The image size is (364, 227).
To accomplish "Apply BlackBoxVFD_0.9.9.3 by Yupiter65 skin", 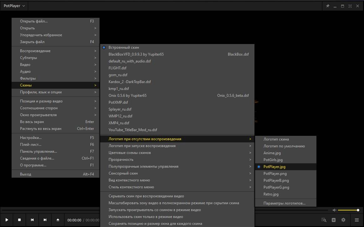I will [177, 54].
